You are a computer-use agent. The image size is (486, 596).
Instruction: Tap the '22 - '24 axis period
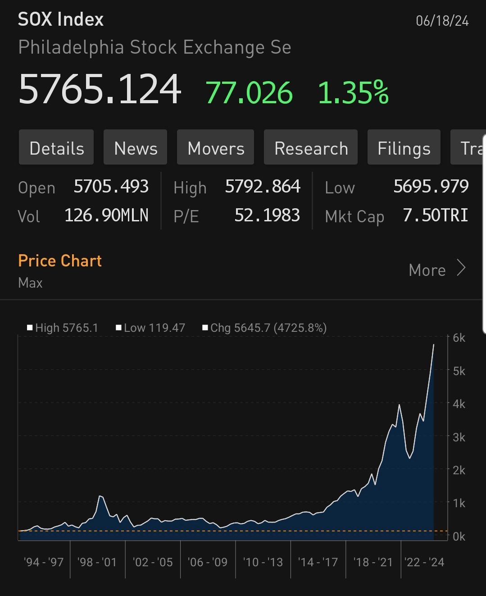pos(424,562)
